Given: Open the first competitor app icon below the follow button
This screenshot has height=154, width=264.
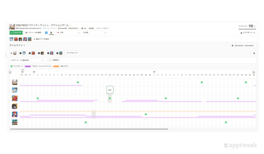Looking at the screenshot, I should [x=11, y=39].
